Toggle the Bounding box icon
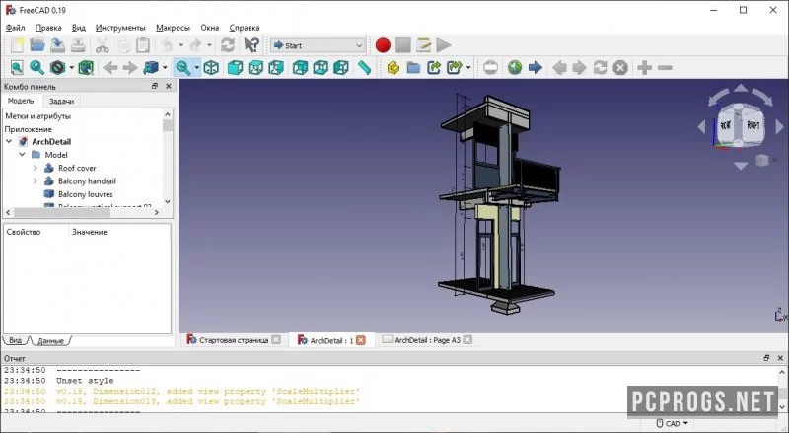Screen dimensions: 789x433 point(86,67)
